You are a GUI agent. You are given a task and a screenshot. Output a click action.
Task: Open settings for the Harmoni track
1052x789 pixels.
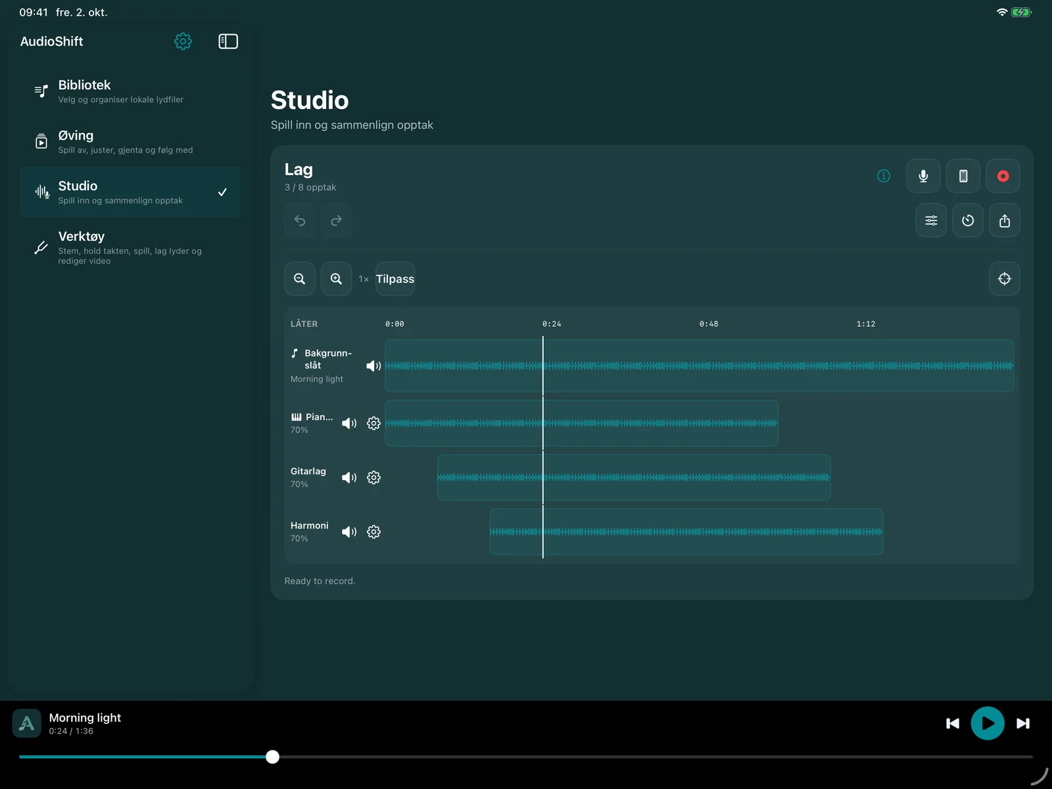[373, 532]
